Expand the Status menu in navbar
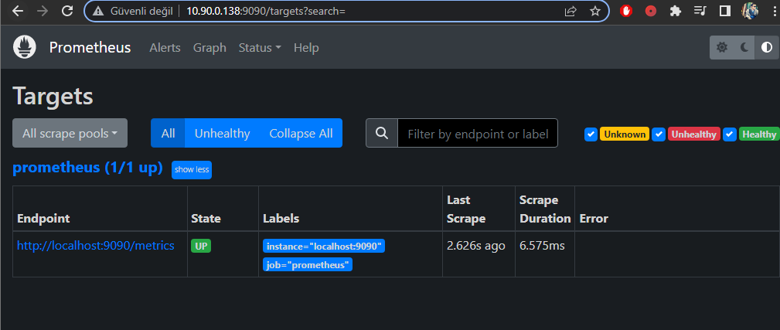 click(260, 47)
